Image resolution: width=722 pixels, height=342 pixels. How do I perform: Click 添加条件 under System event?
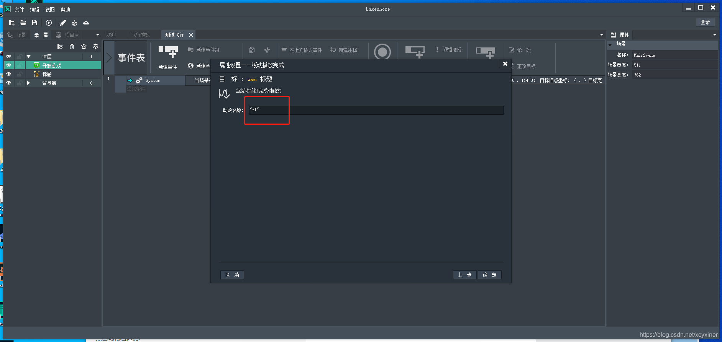pyautogui.click(x=136, y=89)
